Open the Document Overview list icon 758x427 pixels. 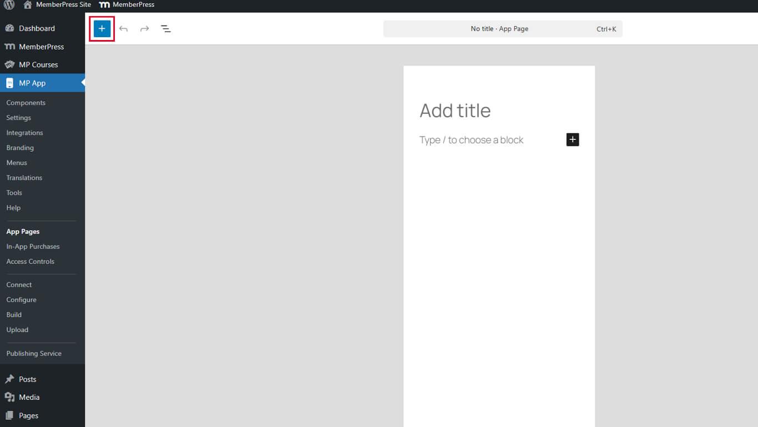click(x=165, y=29)
